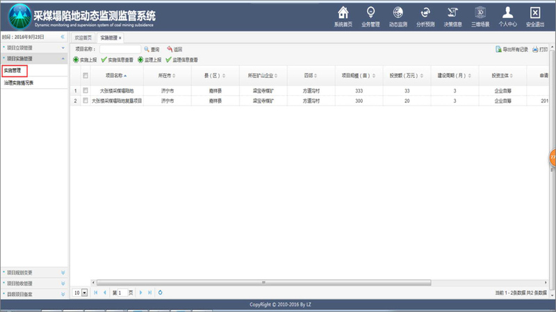This screenshot has height=312, width=556.
Task: Click 打印 printer icon
Action: 535,49
